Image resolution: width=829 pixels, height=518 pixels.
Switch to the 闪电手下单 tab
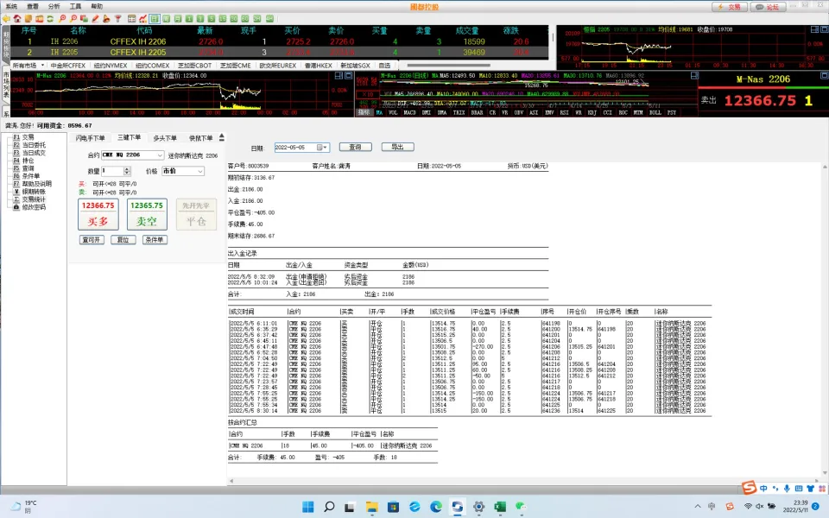91,137
